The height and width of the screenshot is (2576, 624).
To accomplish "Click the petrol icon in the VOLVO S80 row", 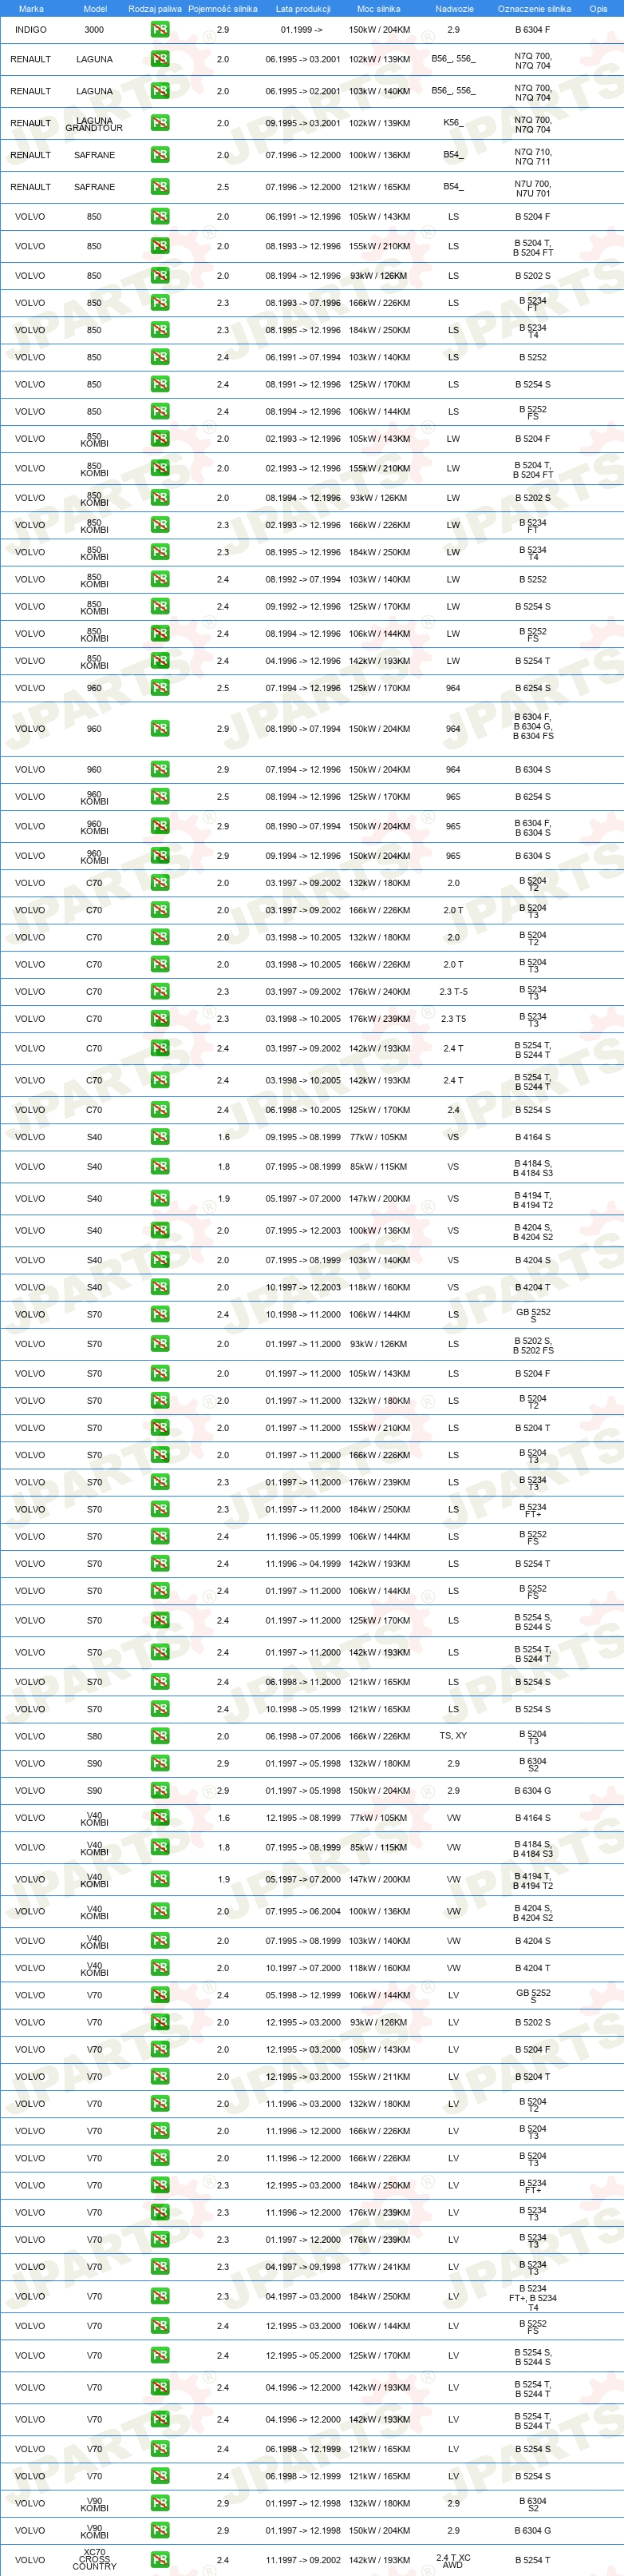I will 160,1737.
